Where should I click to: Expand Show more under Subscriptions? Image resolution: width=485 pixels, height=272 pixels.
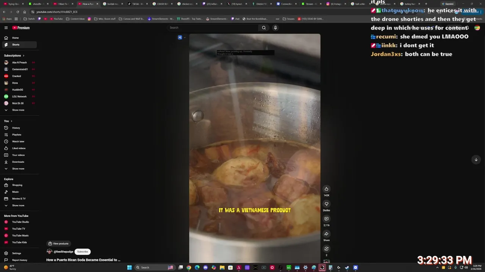point(19,110)
